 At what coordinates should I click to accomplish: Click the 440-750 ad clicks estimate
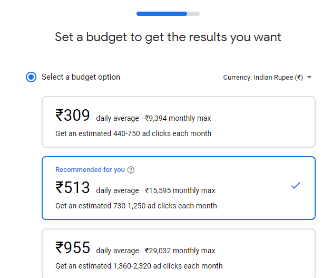tap(133, 133)
